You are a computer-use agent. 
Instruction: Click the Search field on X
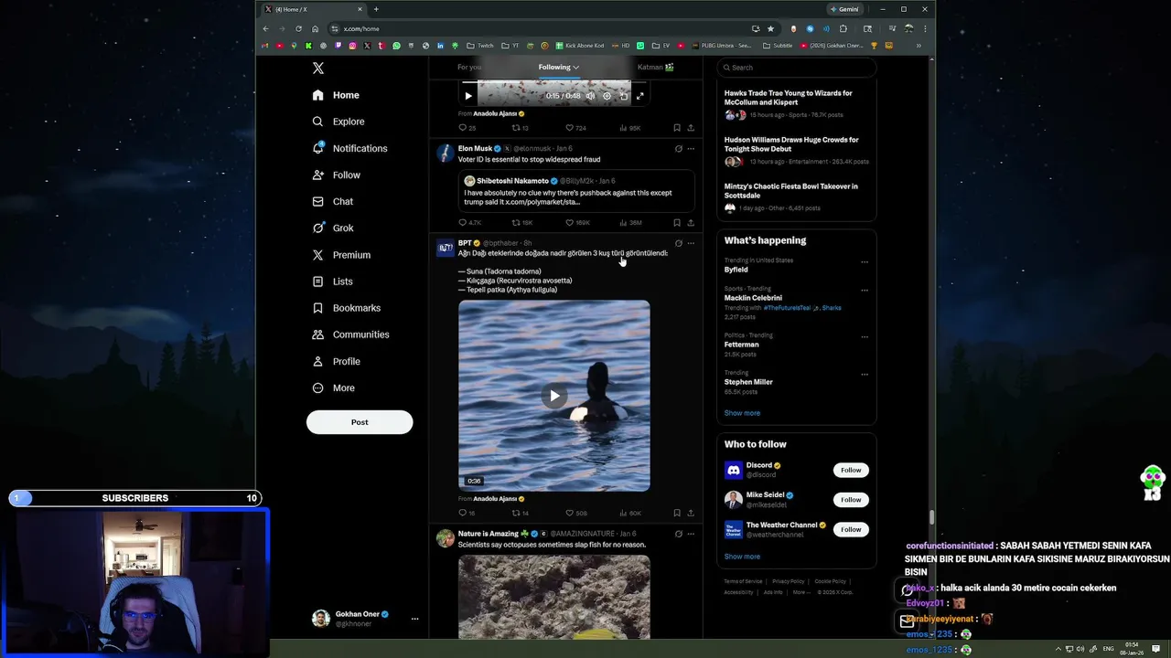tap(797, 68)
